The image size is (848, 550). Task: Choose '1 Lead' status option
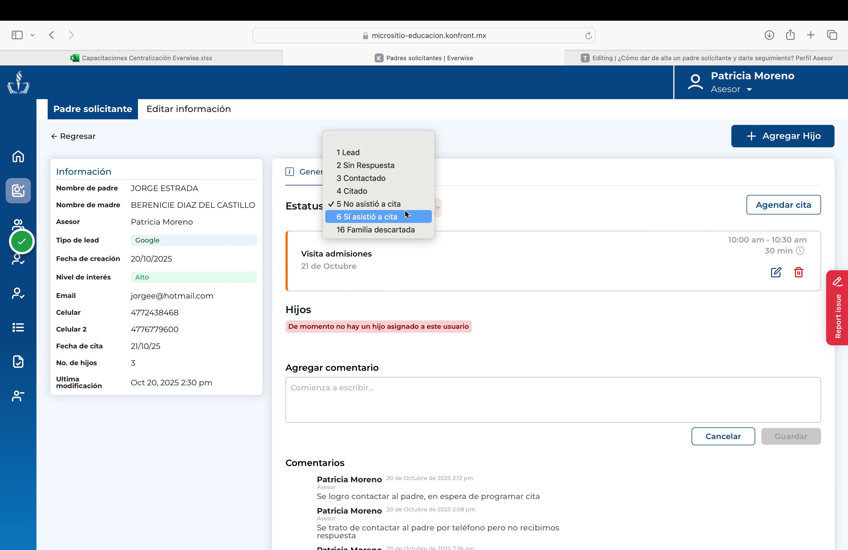click(378, 152)
